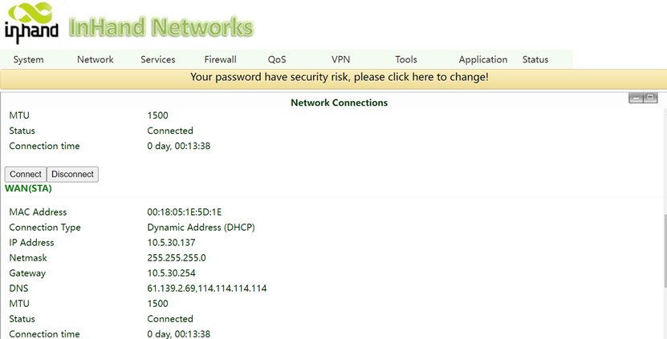Open the Application menu
The width and height of the screenshot is (667, 339).
483,59
